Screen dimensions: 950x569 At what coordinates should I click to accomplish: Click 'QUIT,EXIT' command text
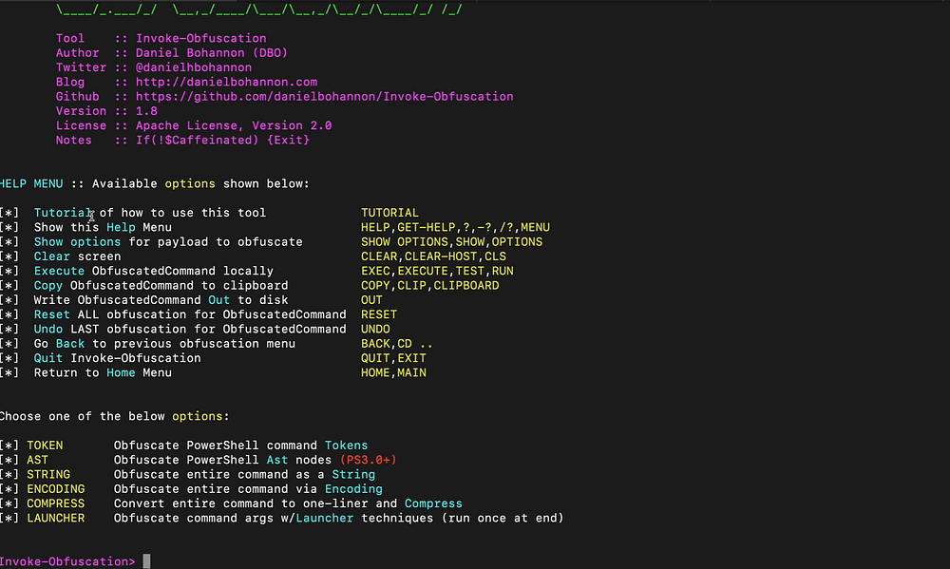[x=394, y=358]
